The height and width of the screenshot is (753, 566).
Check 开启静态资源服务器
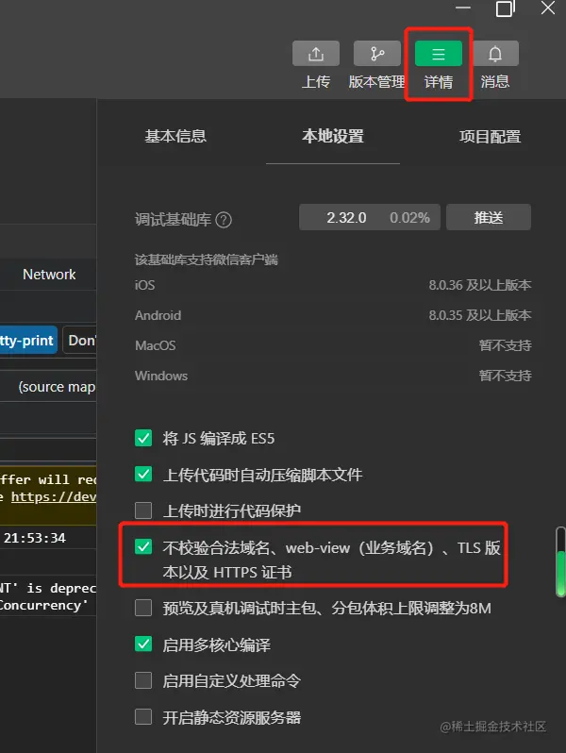click(143, 717)
